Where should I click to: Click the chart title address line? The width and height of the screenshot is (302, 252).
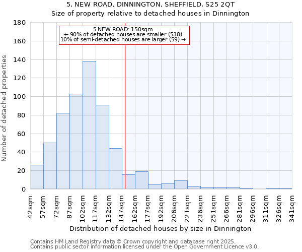pos(150,5)
